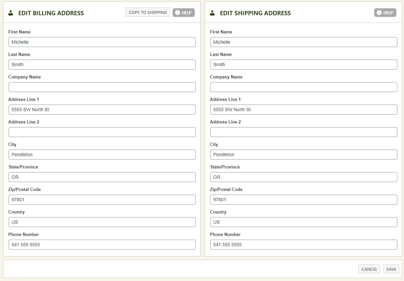
Task: Edit billing Address Line 1 field
Action: coord(102,110)
